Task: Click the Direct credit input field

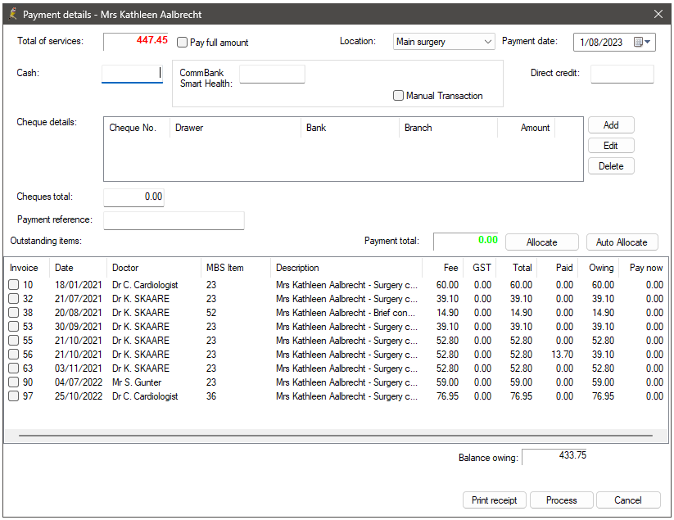Action: tap(622, 74)
